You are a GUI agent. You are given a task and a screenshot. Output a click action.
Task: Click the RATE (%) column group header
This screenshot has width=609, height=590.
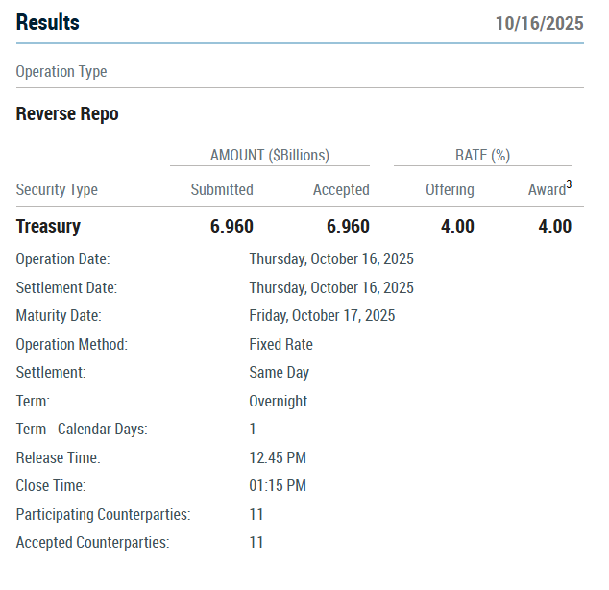click(x=482, y=155)
